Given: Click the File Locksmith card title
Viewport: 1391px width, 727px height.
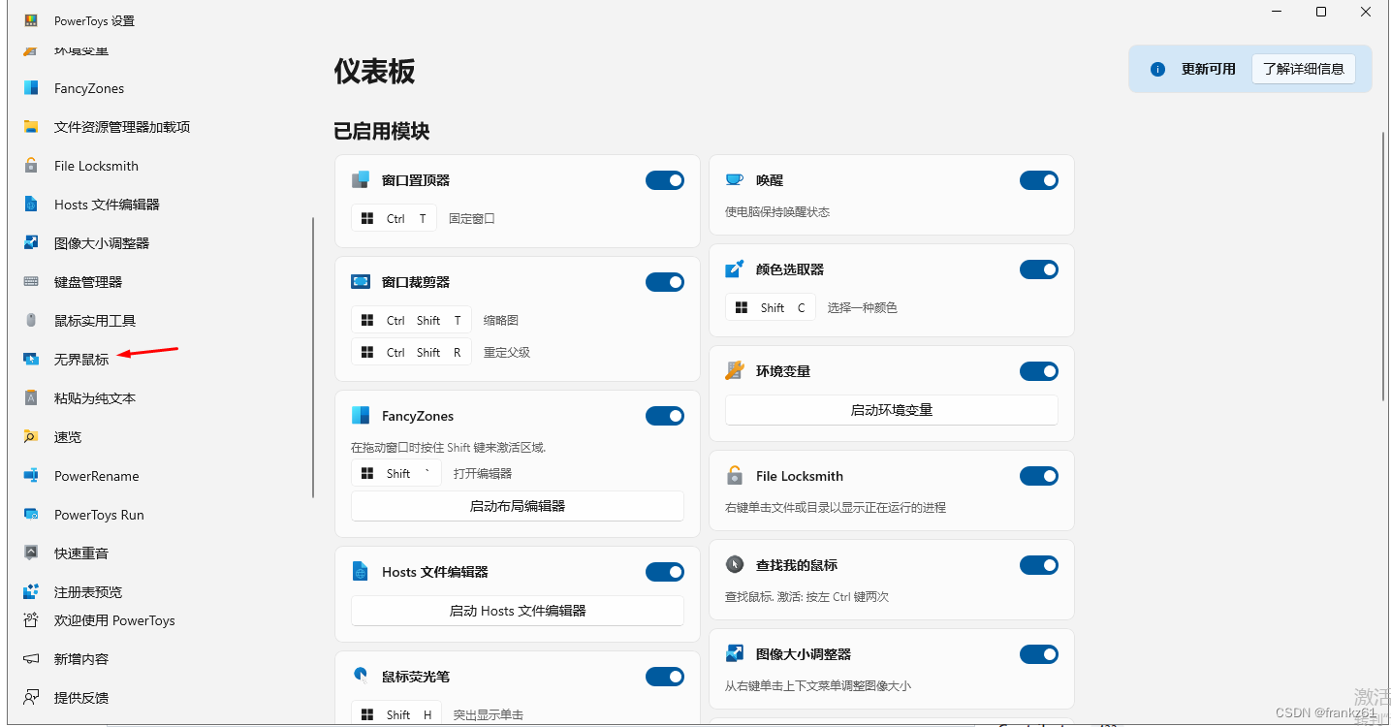Looking at the screenshot, I should click(800, 476).
